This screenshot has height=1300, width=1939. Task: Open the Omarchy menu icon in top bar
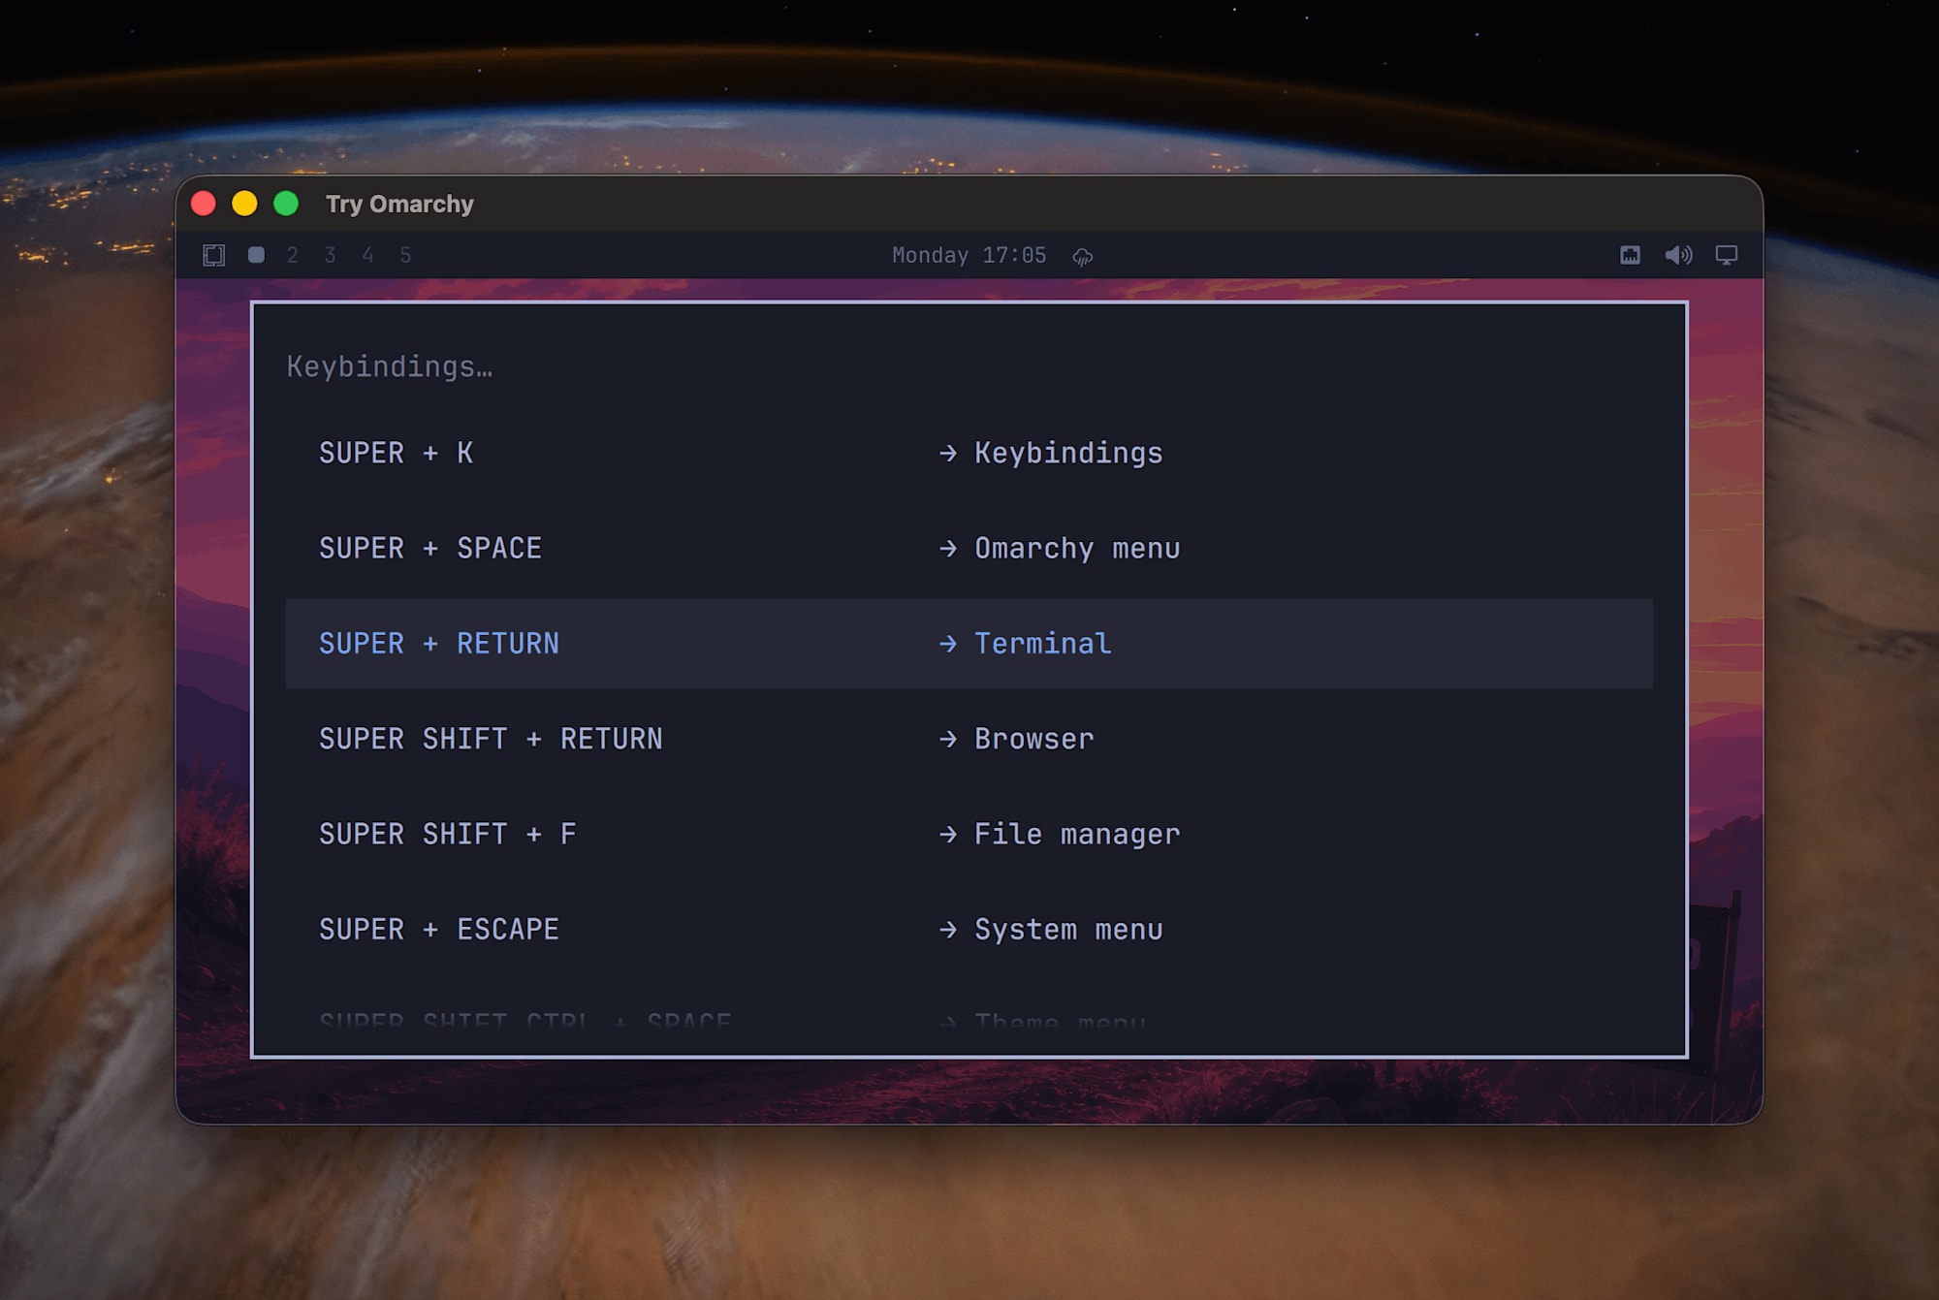tap(214, 255)
